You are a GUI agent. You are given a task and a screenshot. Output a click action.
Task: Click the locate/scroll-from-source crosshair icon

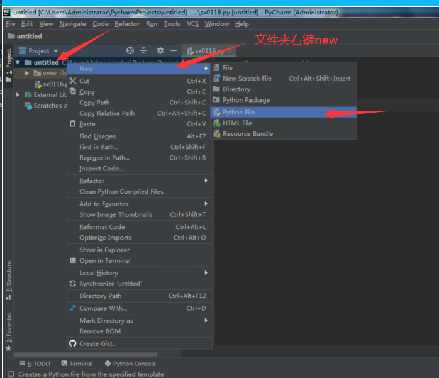tap(130, 51)
